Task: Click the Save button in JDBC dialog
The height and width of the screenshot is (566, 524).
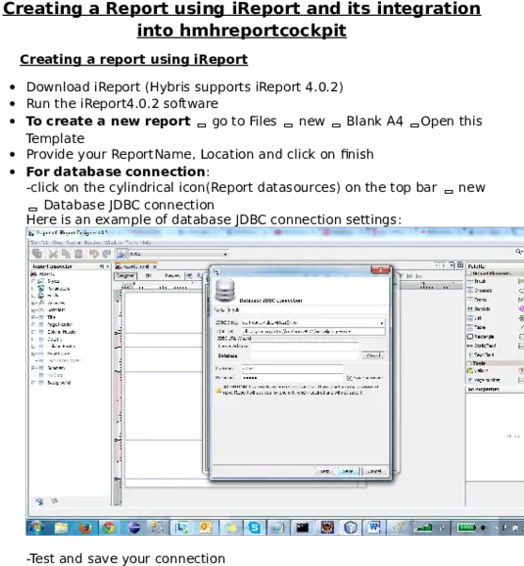Action: click(x=347, y=471)
